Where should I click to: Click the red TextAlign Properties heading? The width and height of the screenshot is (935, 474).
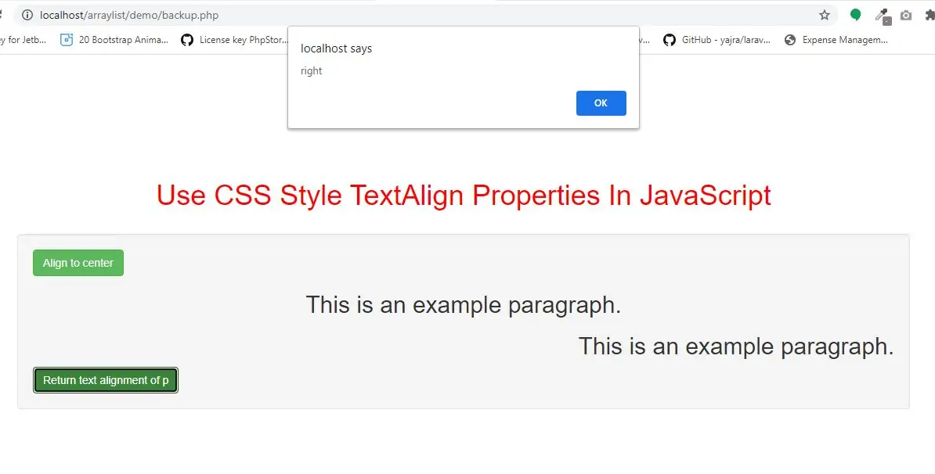[464, 196]
